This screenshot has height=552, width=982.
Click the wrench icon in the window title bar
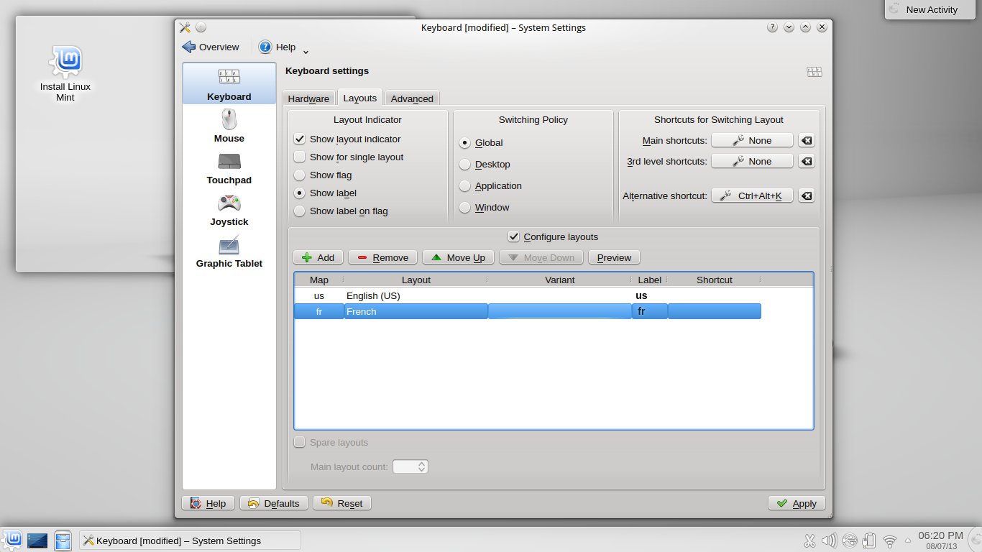[185, 27]
